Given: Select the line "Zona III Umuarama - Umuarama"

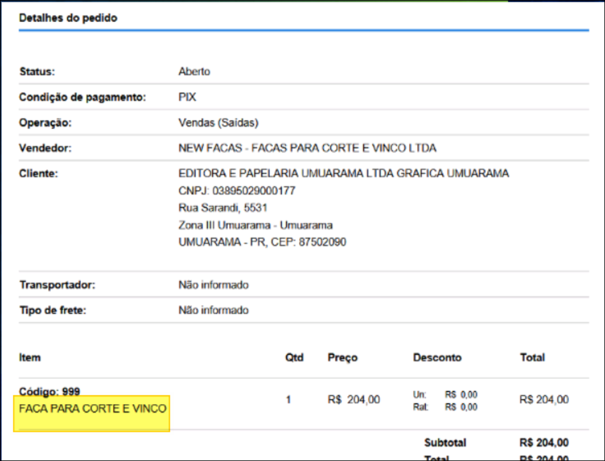Looking at the screenshot, I should [x=256, y=225].
